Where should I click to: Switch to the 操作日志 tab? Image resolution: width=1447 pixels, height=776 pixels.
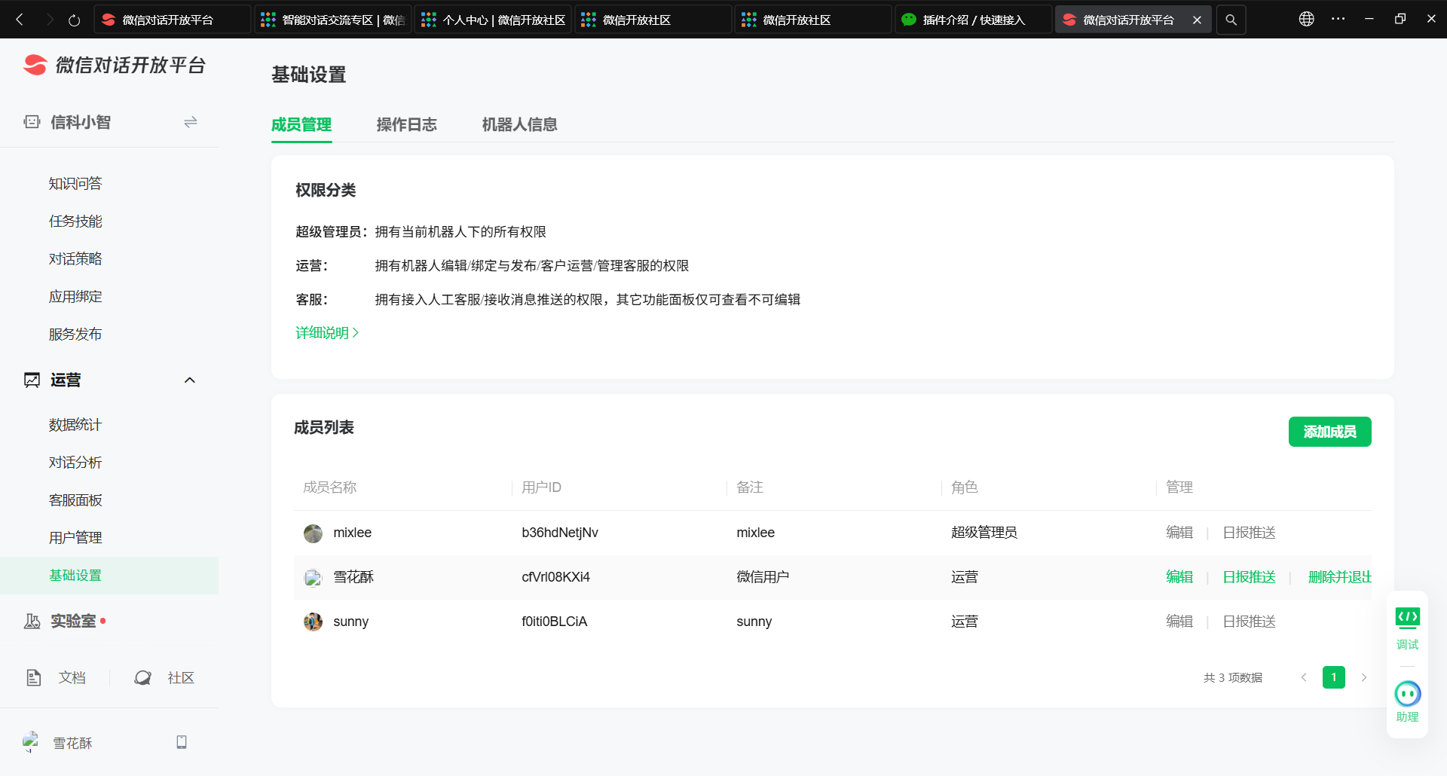click(407, 124)
